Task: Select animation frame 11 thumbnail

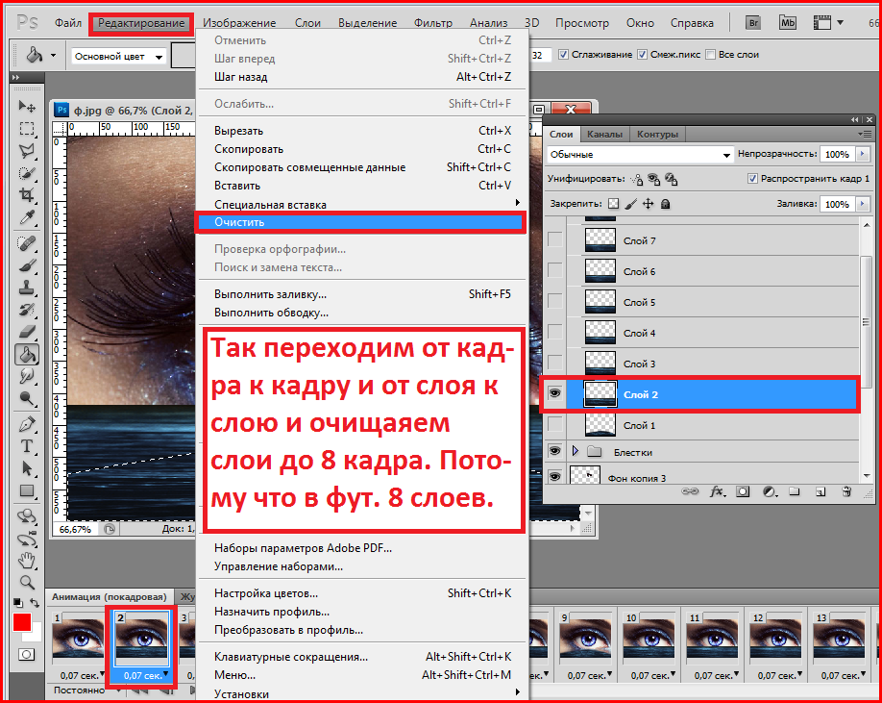Action: (x=712, y=639)
